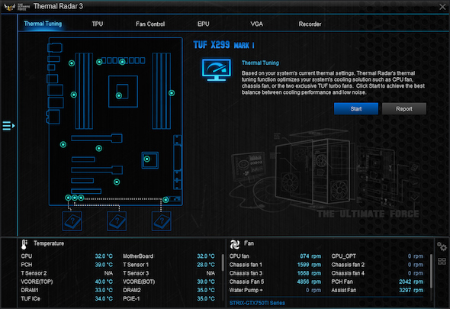Open settings gear icon in bottom right
This screenshot has height=309, width=450.
point(442,246)
